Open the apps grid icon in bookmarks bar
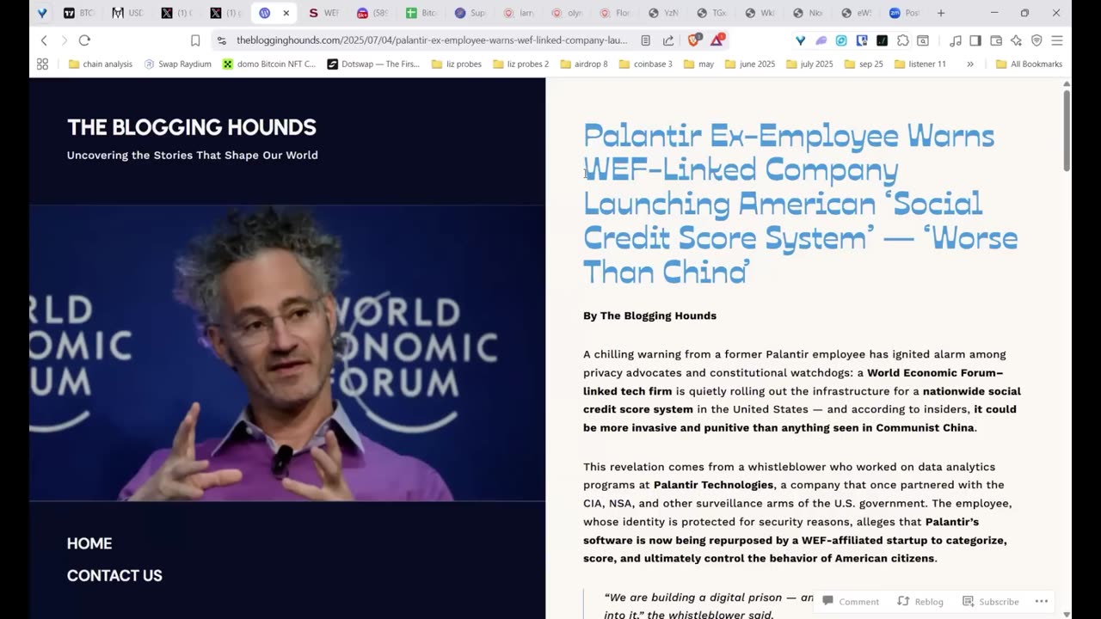Viewport: 1101px width, 619px height. tap(42, 64)
